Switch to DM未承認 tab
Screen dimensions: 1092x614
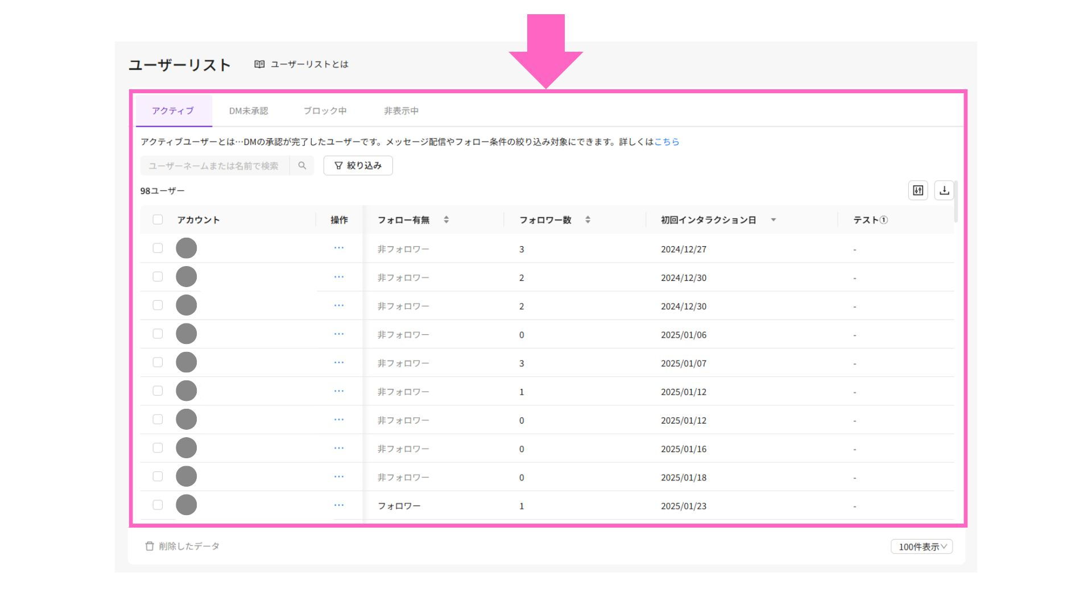point(249,111)
